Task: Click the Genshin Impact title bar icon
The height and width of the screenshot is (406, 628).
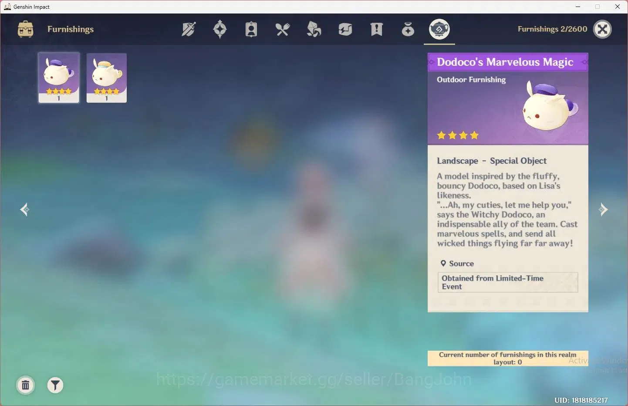Action: [x=7, y=7]
